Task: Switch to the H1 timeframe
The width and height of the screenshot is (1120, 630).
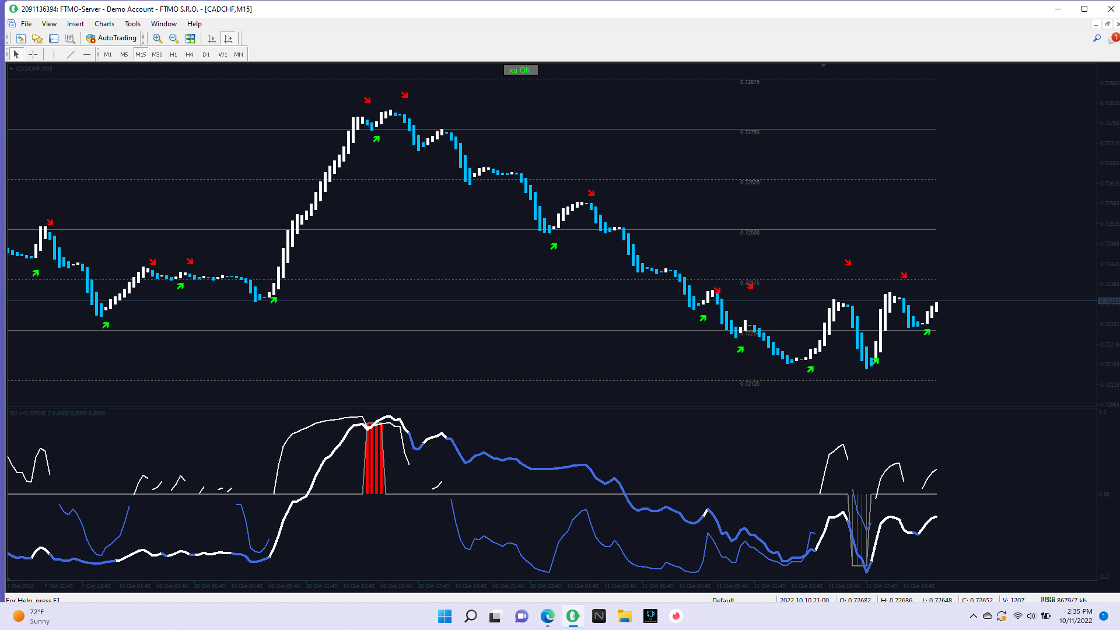Action: coord(173,54)
